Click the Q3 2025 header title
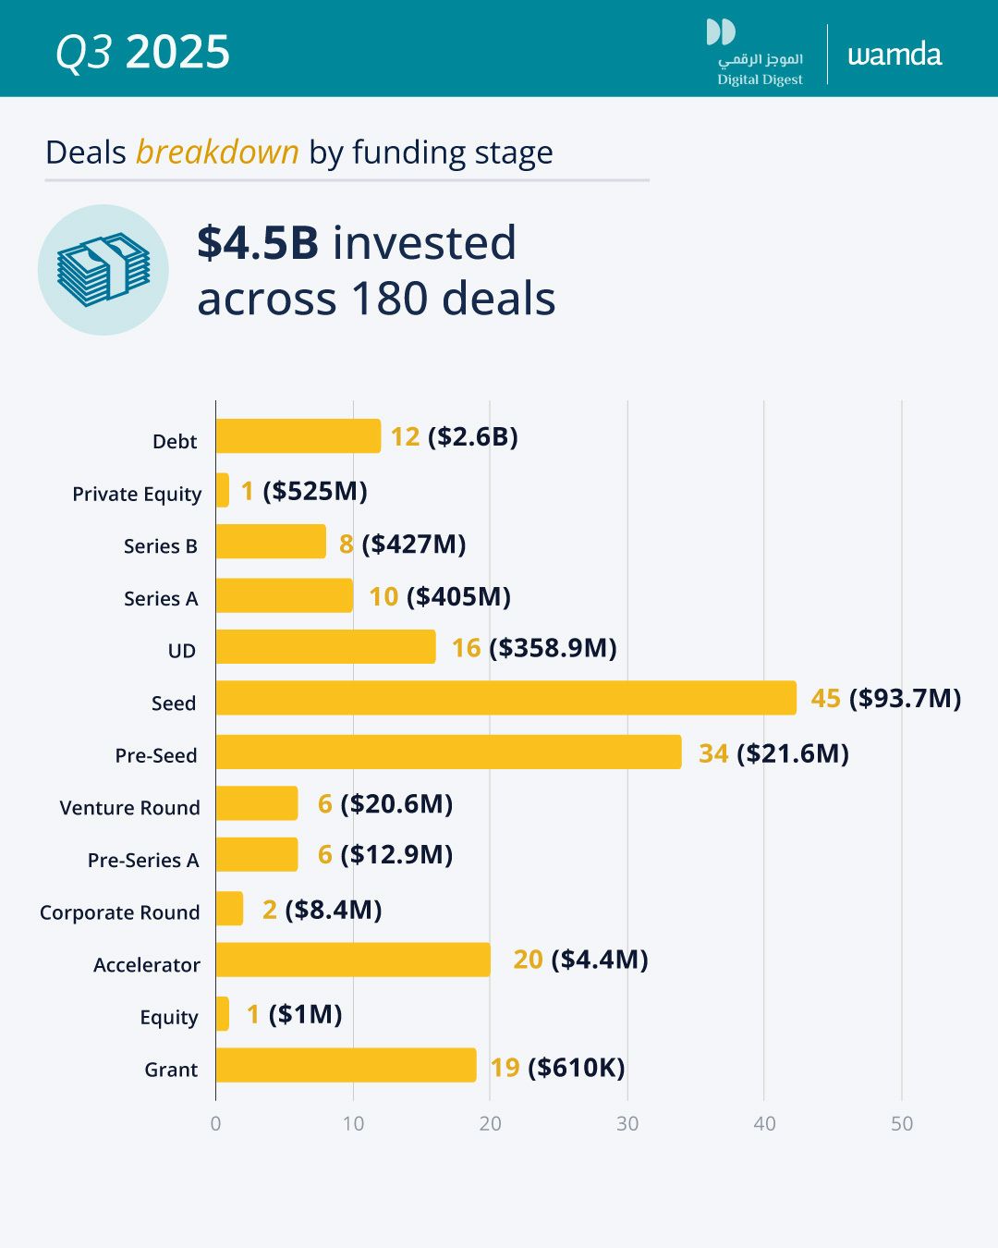 (142, 52)
